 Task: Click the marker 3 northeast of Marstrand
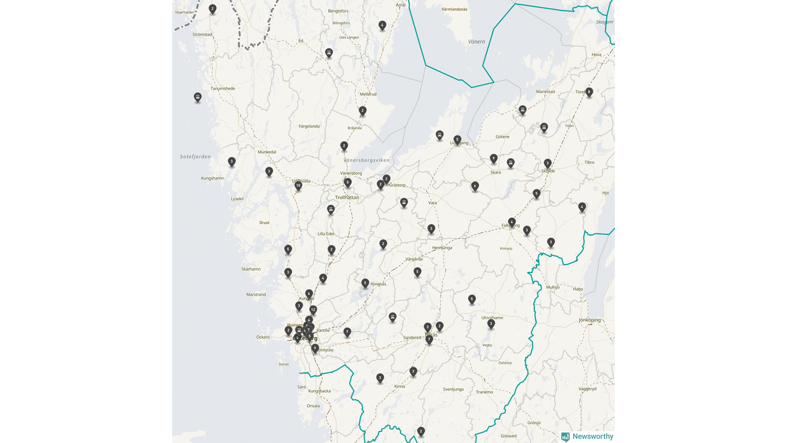(288, 273)
